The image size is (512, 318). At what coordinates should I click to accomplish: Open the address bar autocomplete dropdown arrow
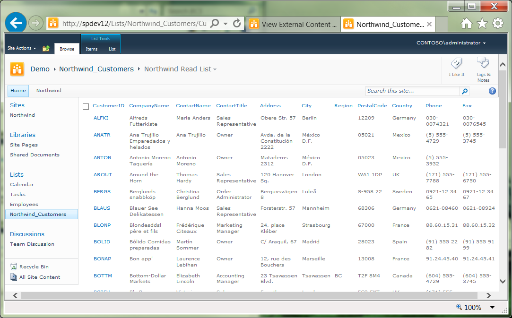226,24
